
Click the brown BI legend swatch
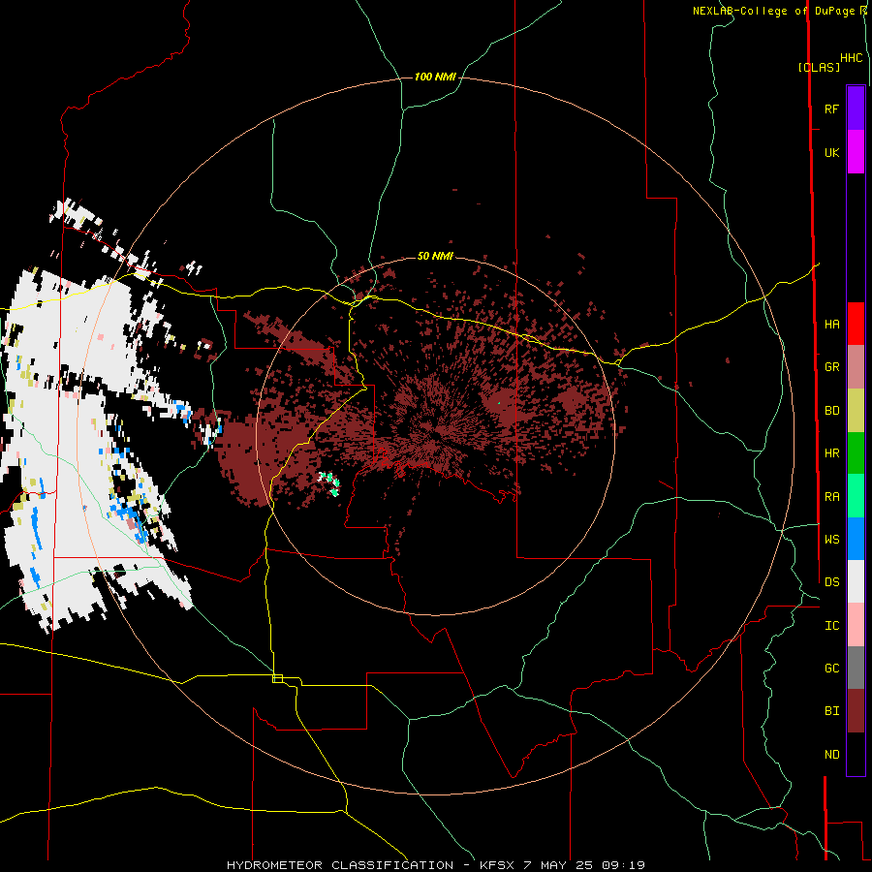click(x=856, y=711)
